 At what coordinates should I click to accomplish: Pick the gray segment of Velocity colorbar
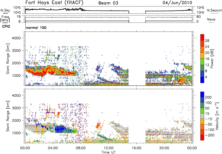[x=202, y=116]
